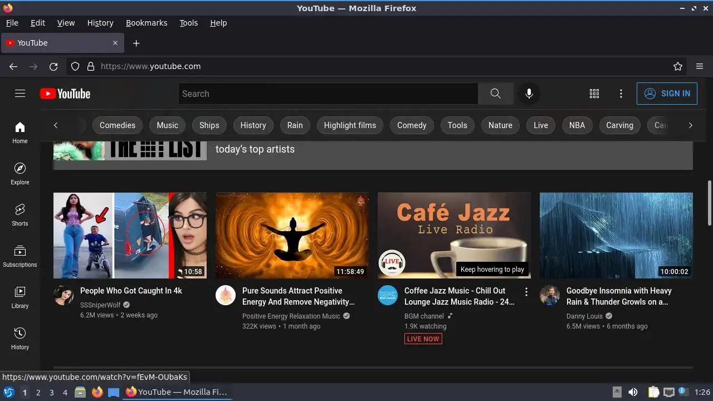Open Shorts in the sidebar
This screenshot has width=713, height=401.
pos(20,215)
